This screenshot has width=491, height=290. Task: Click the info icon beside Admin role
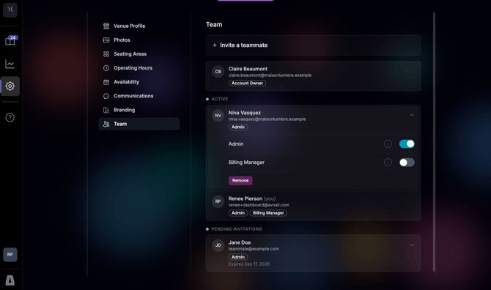(x=388, y=144)
